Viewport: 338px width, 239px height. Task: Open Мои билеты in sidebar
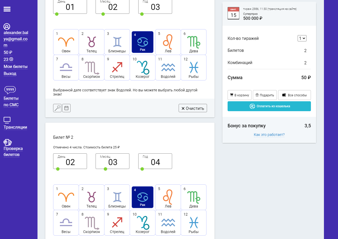tap(15, 66)
